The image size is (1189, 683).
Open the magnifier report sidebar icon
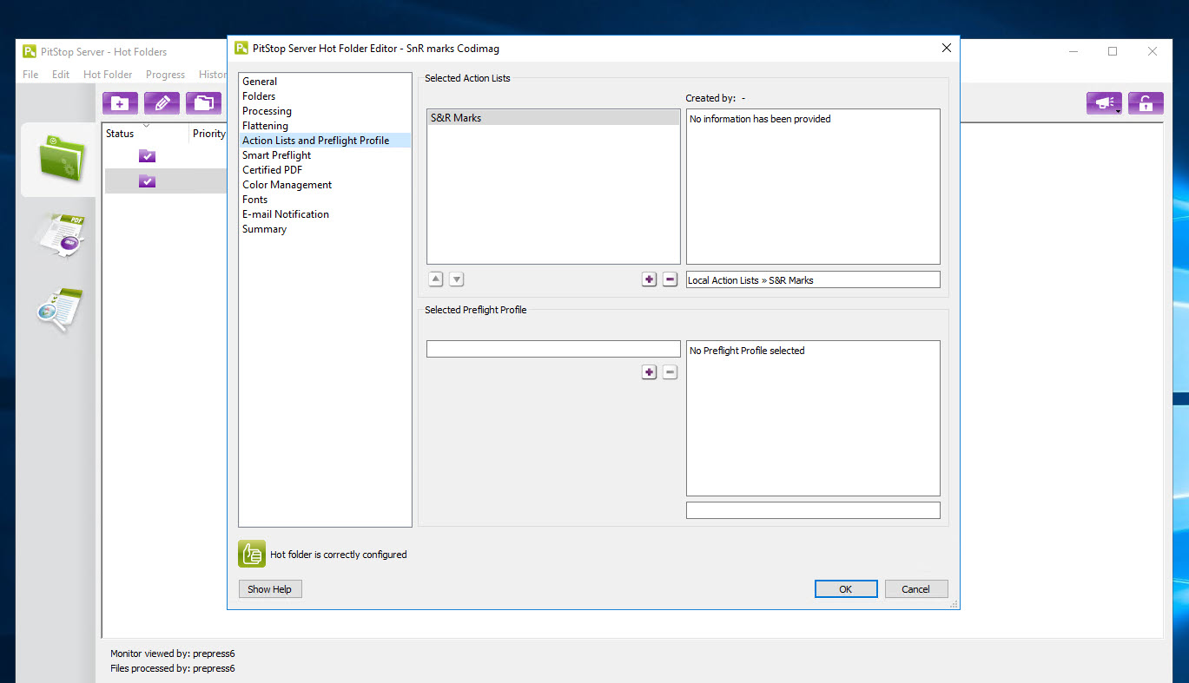tap(60, 310)
